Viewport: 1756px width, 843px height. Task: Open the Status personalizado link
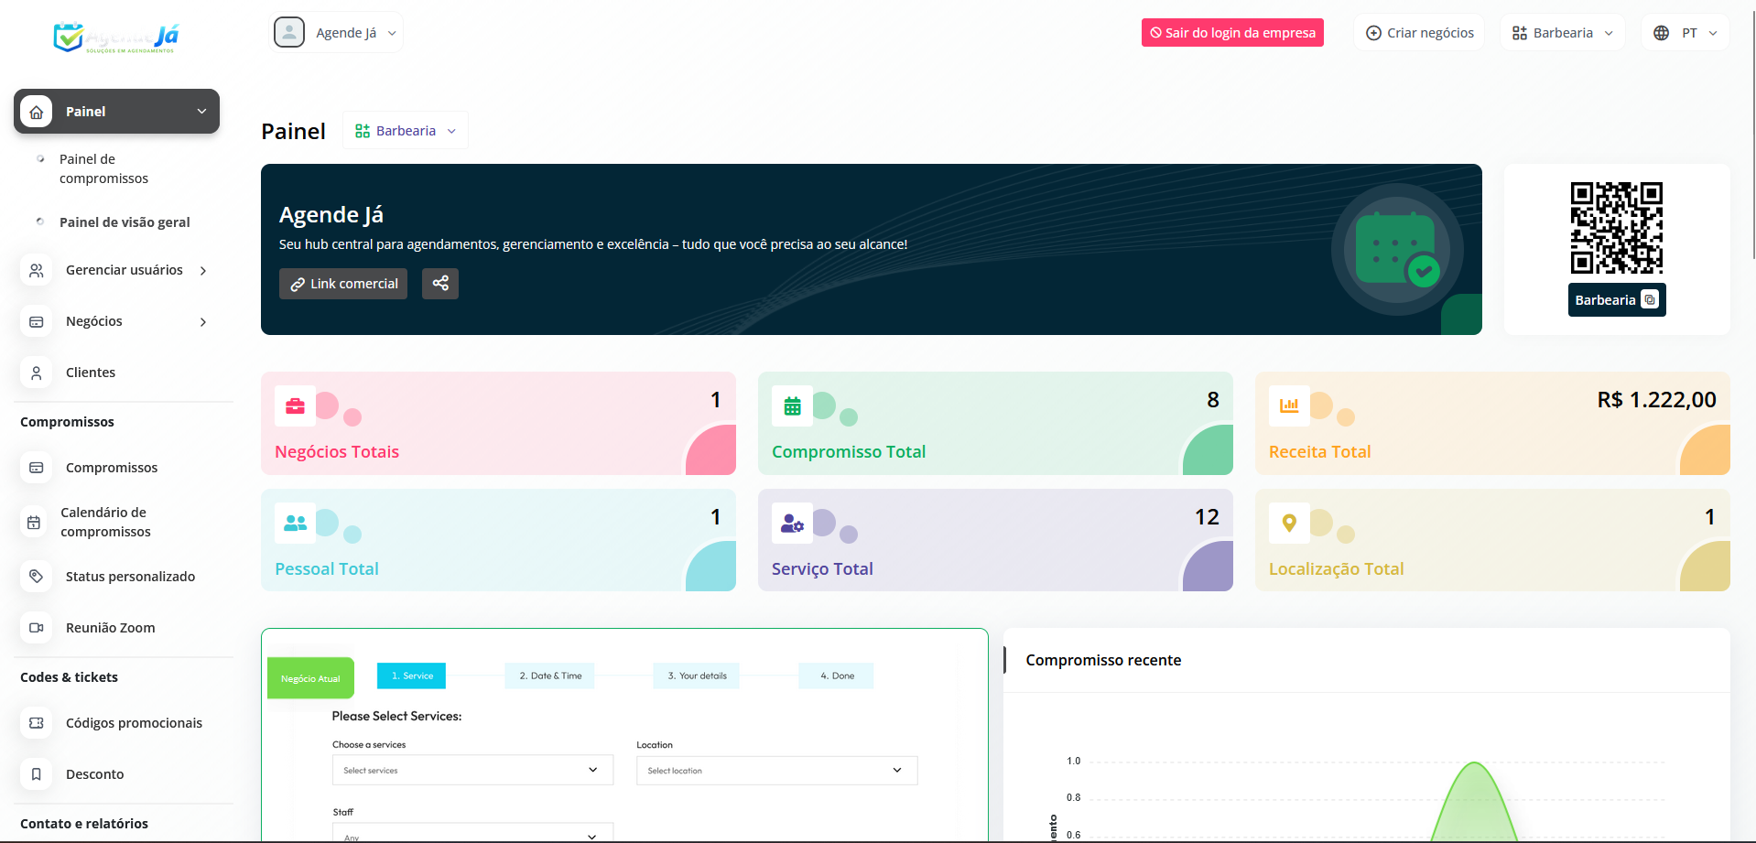[x=130, y=577]
